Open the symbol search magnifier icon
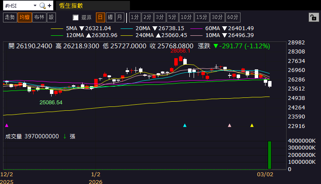Screen dimensions: 321x184 [43, 6]
